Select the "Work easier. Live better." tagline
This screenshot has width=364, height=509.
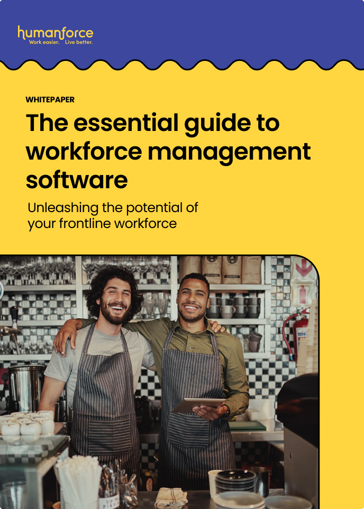[61, 42]
